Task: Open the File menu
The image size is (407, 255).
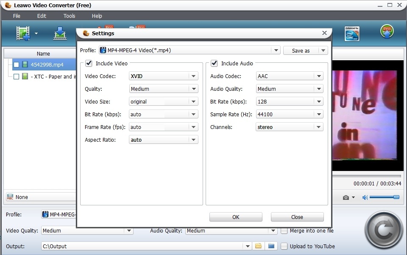Action: [17, 16]
